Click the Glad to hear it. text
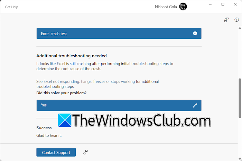The image size is (242, 161). (x=49, y=135)
